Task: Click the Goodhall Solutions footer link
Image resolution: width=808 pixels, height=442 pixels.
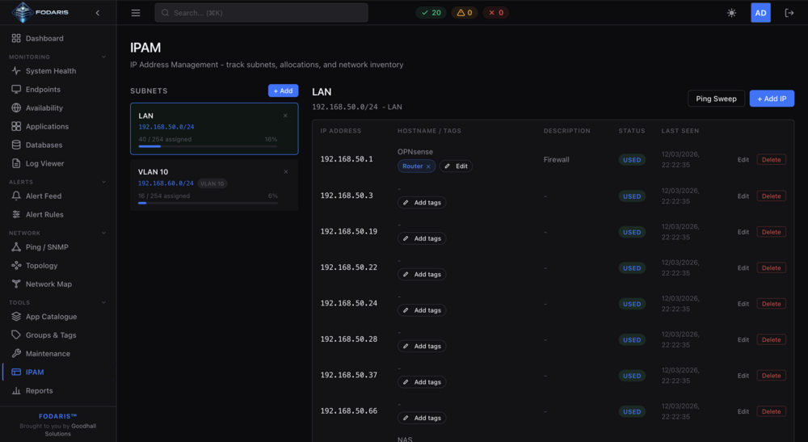Action: tap(70, 430)
